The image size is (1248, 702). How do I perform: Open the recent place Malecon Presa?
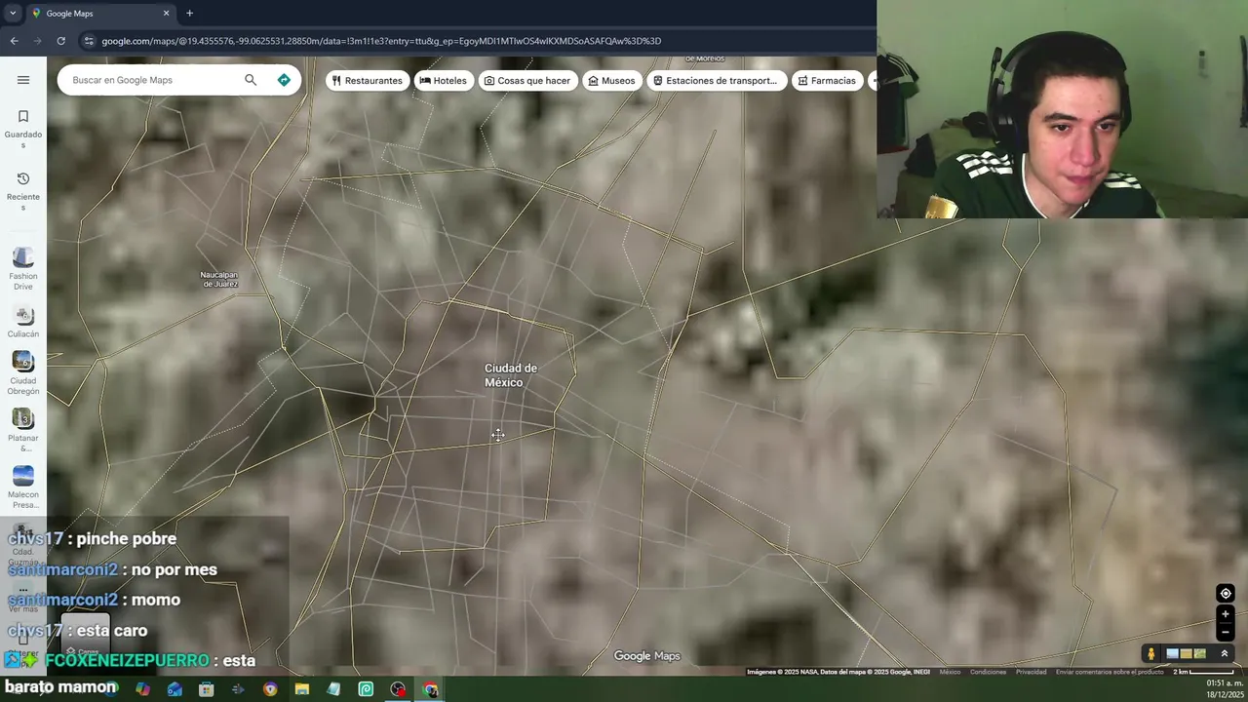coord(23,487)
